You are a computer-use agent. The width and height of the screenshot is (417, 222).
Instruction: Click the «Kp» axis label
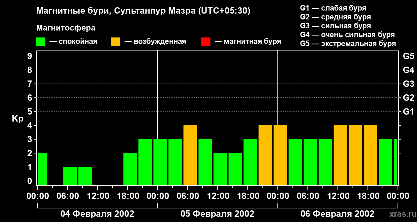pyautogui.click(x=18, y=119)
